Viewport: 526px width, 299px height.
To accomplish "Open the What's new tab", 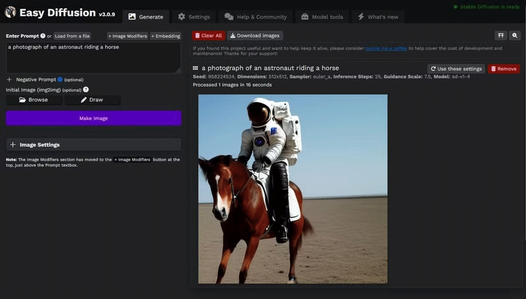I will pyautogui.click(x=378, y=17).
